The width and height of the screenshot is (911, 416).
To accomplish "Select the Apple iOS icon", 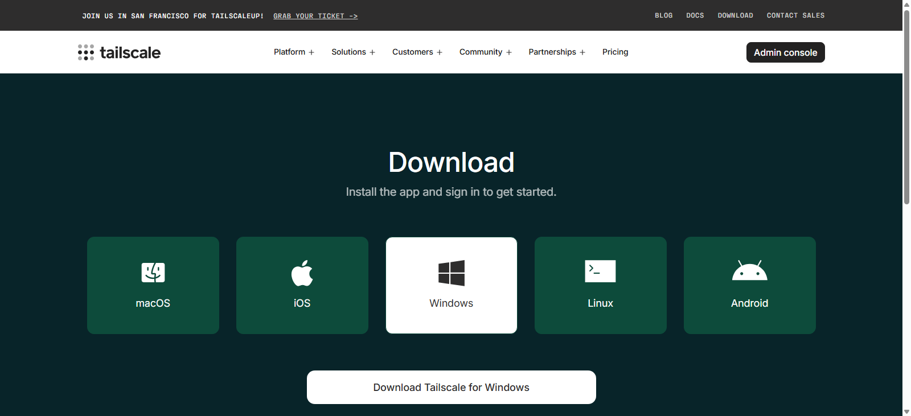I will tap(302, 273).
